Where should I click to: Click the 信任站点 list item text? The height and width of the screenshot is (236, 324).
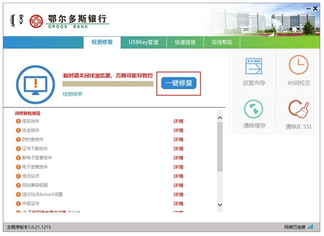(30, 176)
